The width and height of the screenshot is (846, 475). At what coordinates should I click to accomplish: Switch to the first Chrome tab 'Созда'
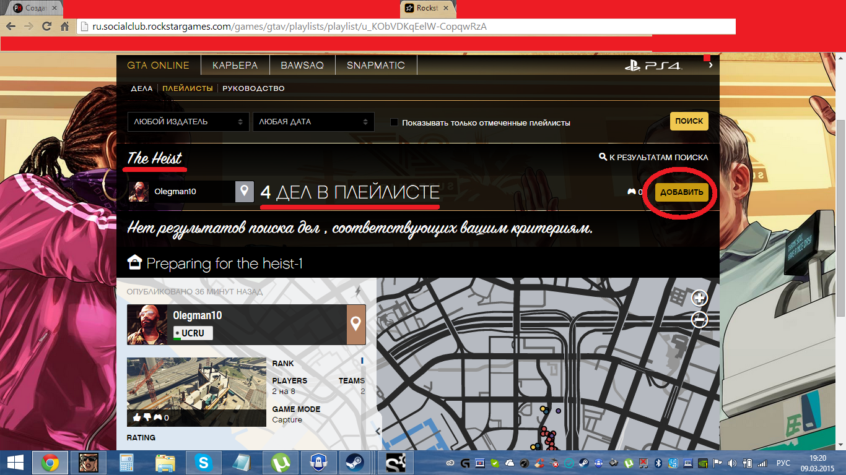(x=34, y=8)
